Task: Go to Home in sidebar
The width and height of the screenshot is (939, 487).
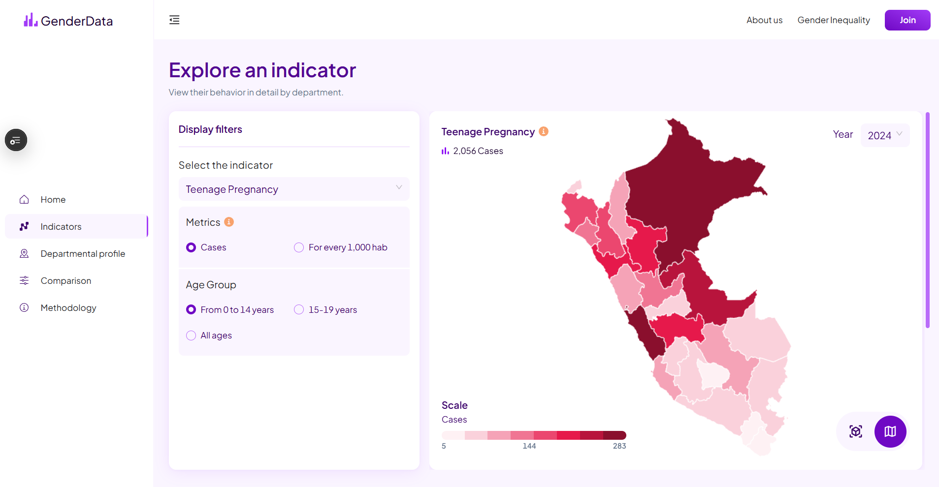Action: pos(76,199)
